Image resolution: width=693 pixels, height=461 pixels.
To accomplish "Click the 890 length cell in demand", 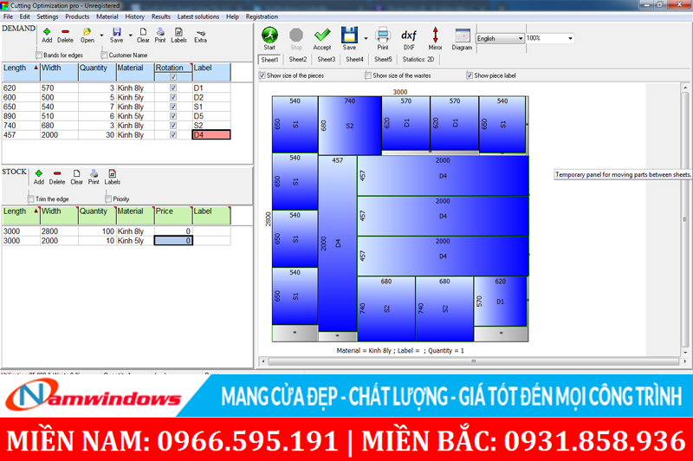I will tap(21, 116).
